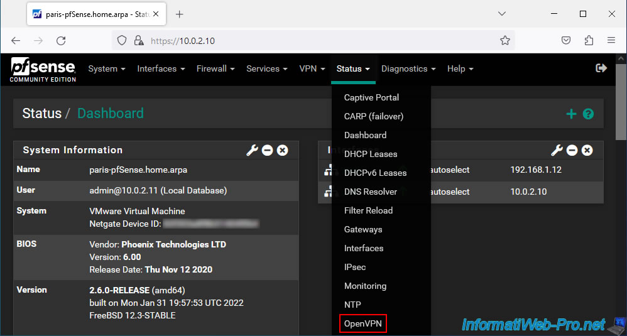Expand the Interfaces menu in navbar

click(161, 68)
